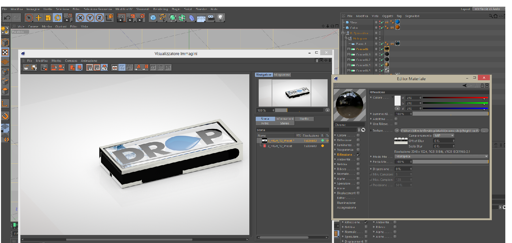The height and width of the screenshot is (243, 512).
Task: Add a light object to the scene
Action: [x=220, y=18]
